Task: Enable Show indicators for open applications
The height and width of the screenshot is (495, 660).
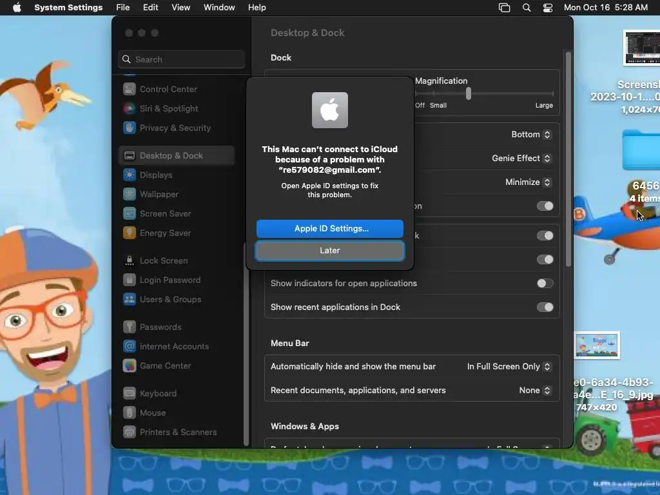Action: point(545,284)
